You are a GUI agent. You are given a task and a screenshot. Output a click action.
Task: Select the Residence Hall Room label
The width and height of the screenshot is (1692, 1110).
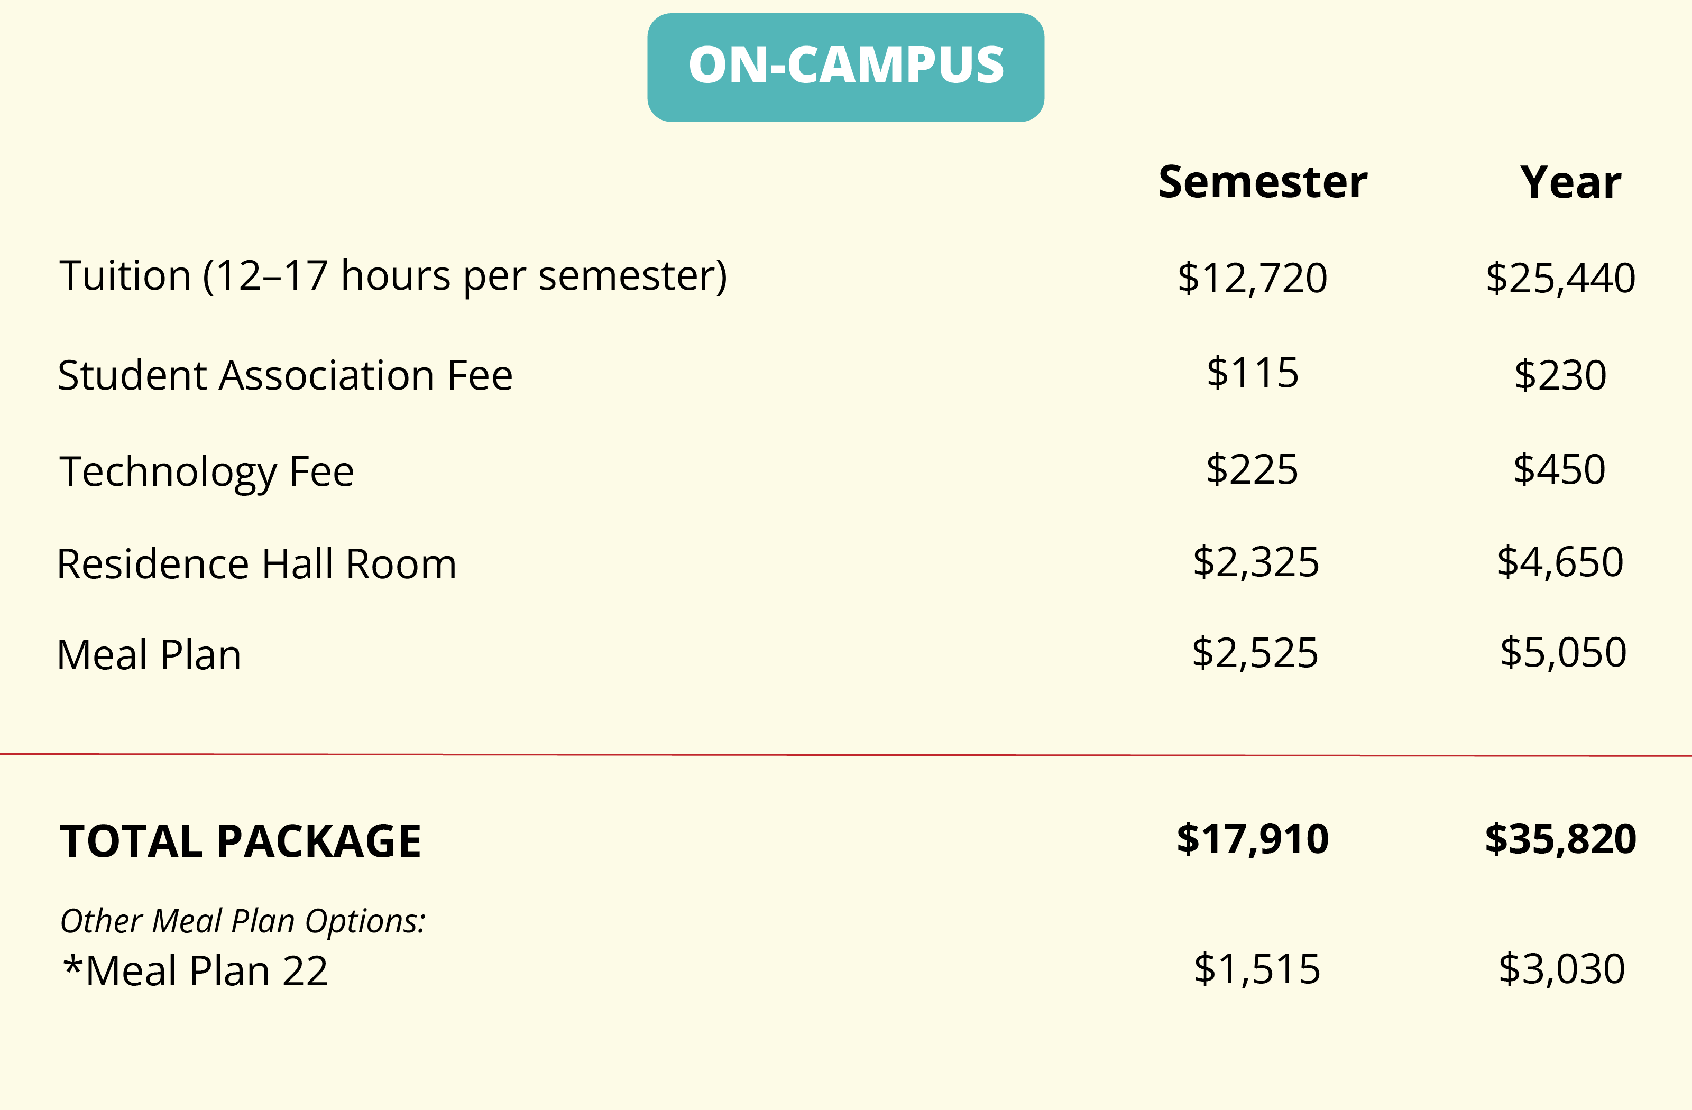(256, 564)
